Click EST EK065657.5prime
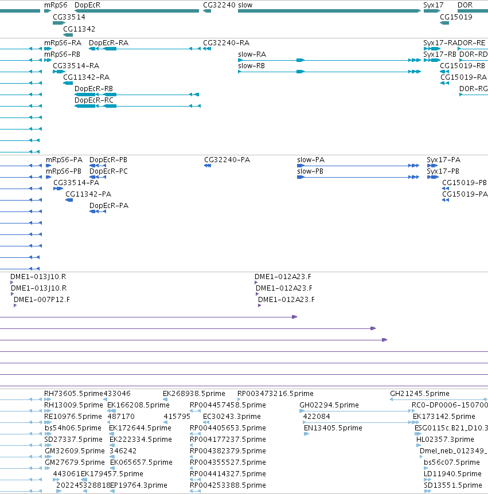 141,462
